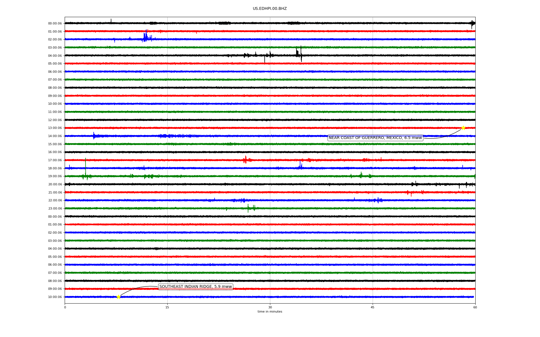Viewport: 540px width, 337px height.
Task: Click the 12:00:06 row time label
Action: 55,120
